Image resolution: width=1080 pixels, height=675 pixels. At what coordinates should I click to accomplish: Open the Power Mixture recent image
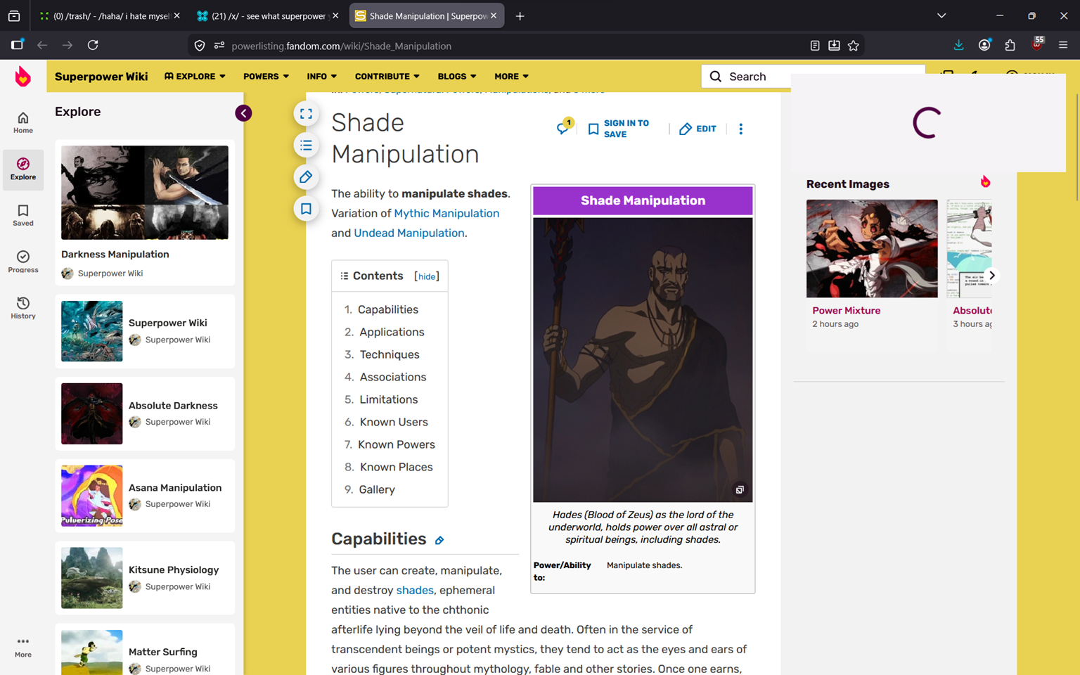coord(872,248)
